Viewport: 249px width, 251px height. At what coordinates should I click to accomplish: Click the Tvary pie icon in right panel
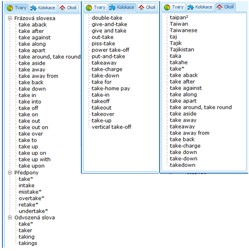tap(167, 7)
